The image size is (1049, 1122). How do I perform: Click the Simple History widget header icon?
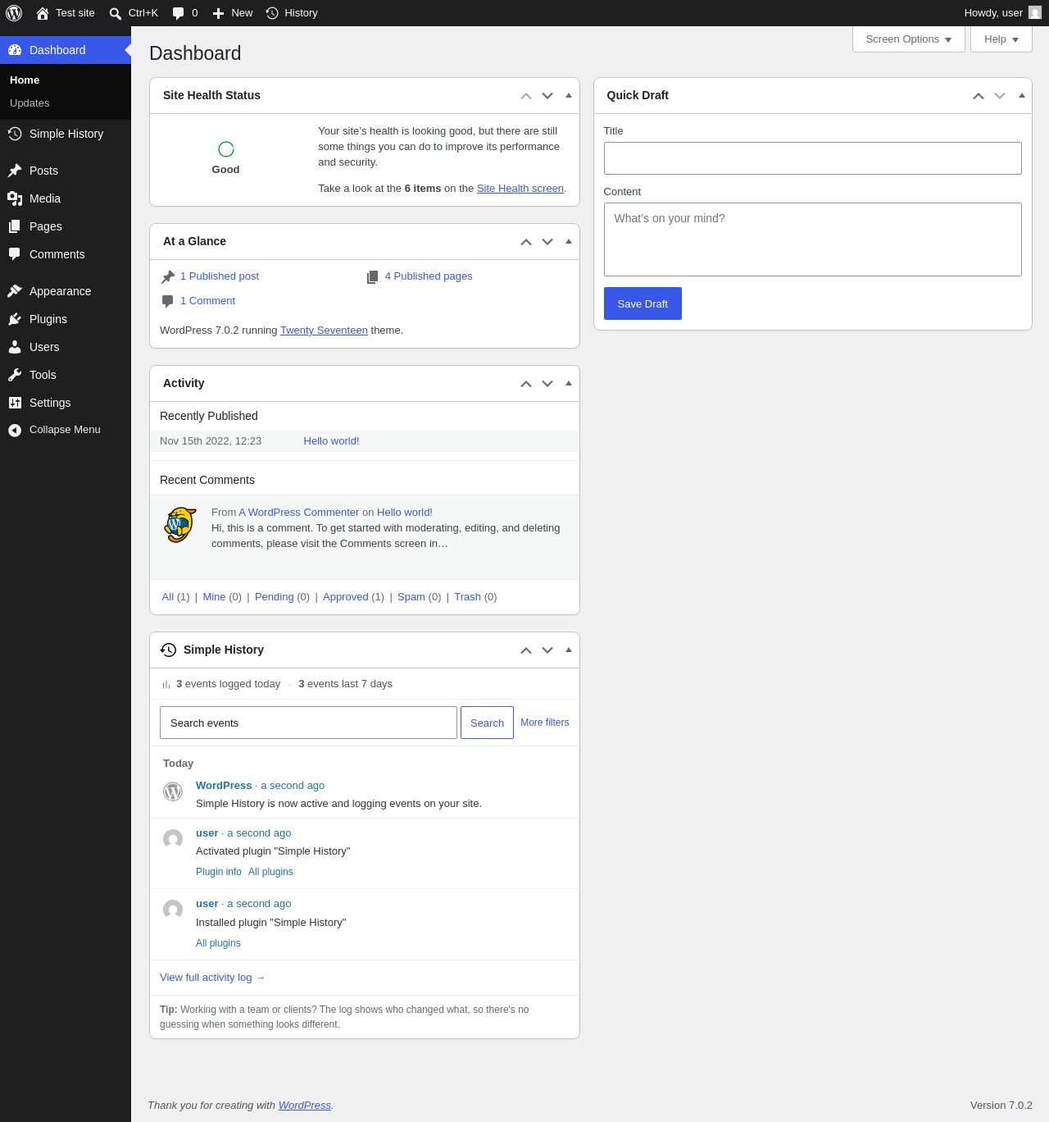168,650
